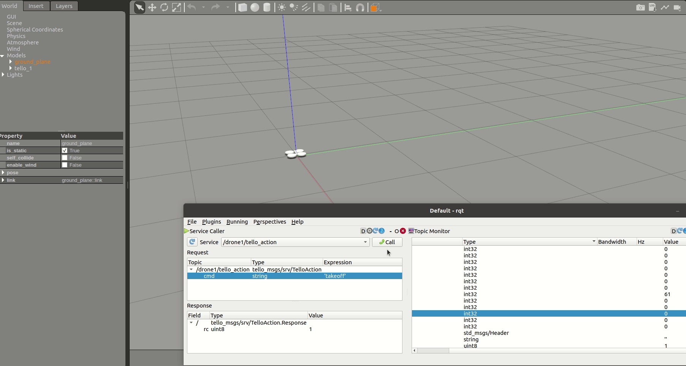Open the Service dropdown for /drone1/tello_action
This screenshot has width=686, height=366.
[365, 242]
